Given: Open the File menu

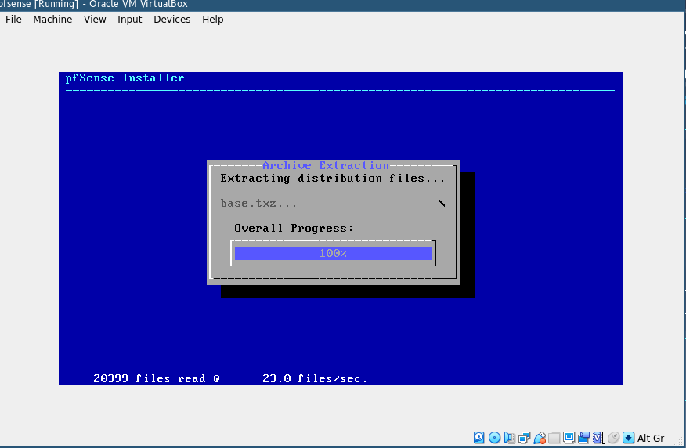Looking at the screenshot, I should click(x=13, y=20).
